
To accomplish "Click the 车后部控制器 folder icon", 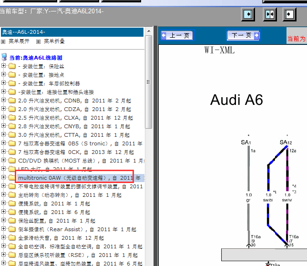I will pos(12,83).
